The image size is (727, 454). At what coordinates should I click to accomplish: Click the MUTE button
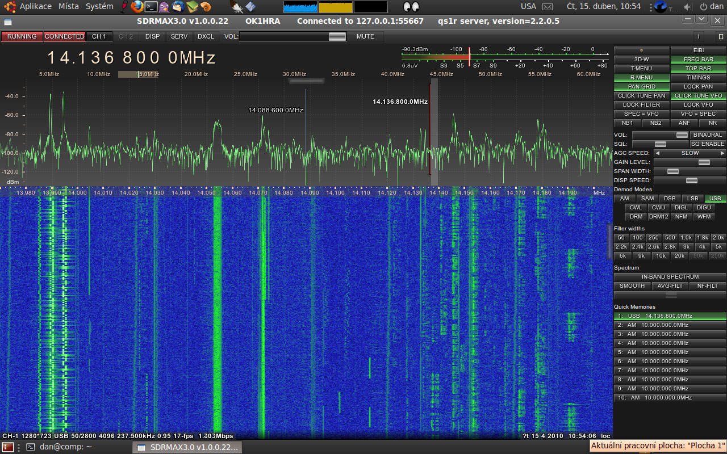pyautogui.click(x=366, y=36)
